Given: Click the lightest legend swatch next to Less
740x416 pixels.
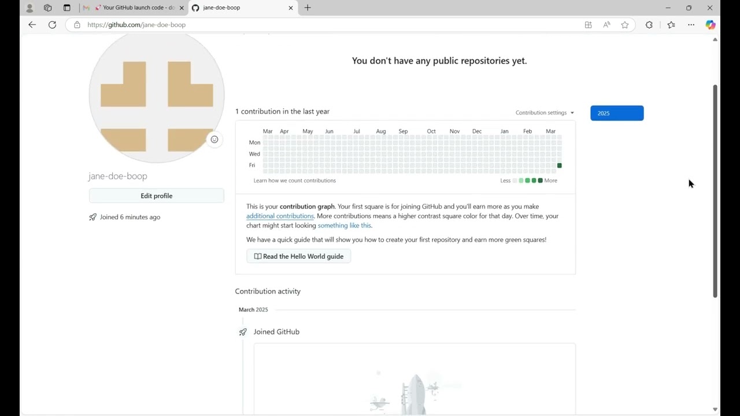Looking at the screenshot, I should coord(515,181).
